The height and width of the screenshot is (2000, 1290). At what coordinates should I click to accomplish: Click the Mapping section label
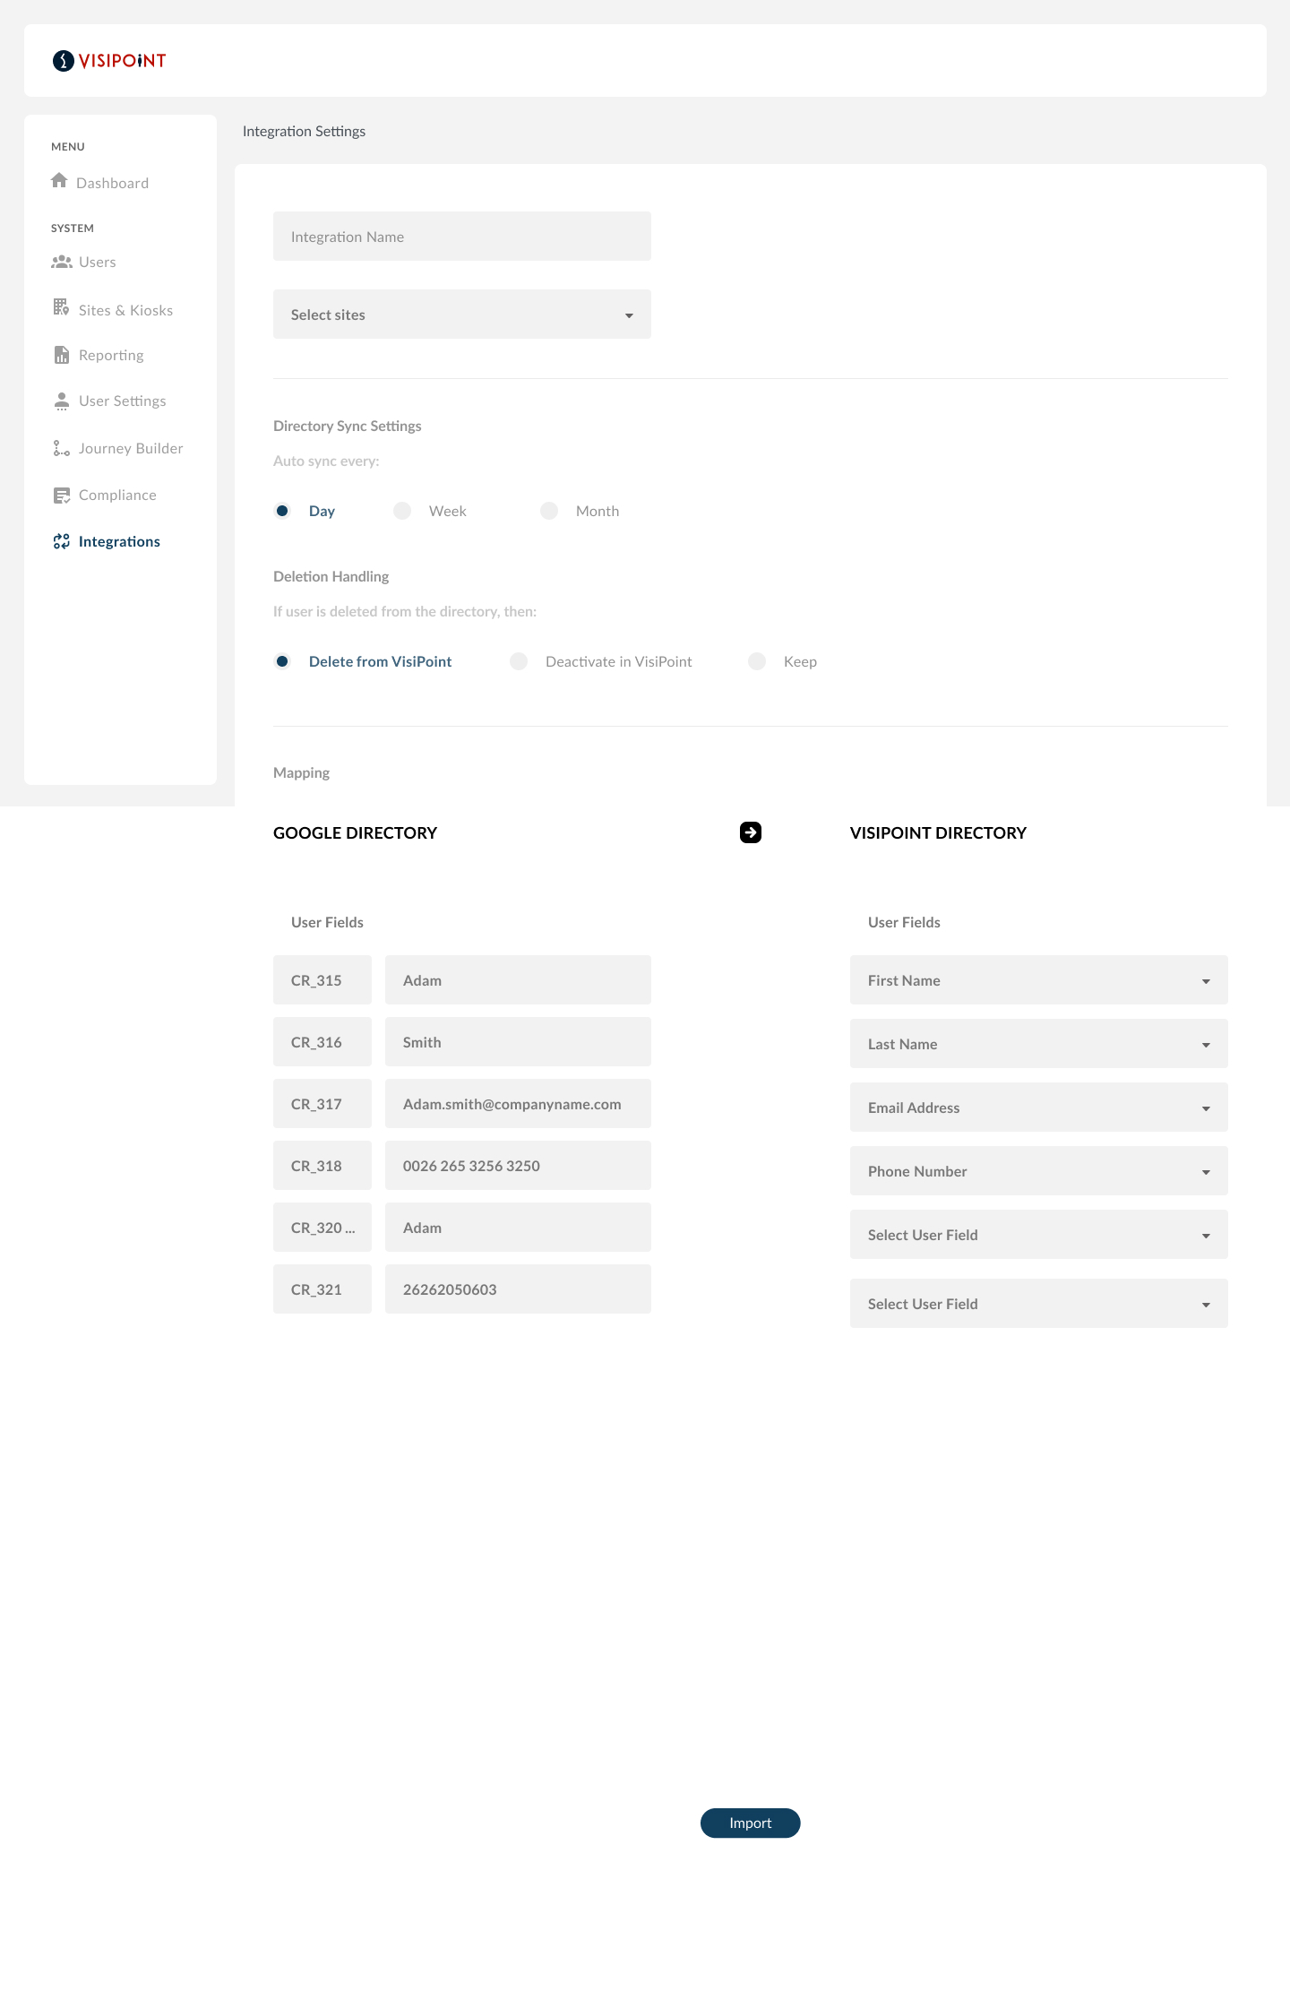[301, 772]
